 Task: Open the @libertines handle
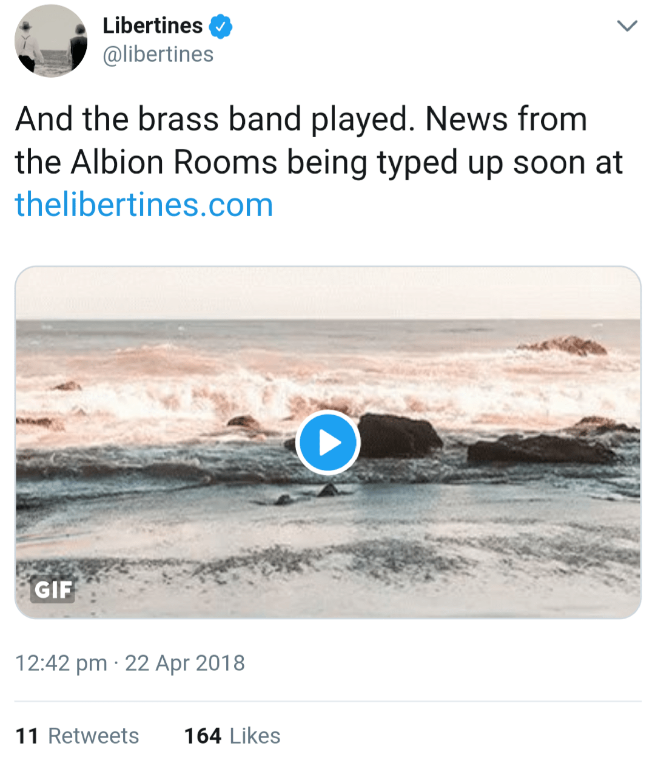pyautogui.click(x=158, y=55)
